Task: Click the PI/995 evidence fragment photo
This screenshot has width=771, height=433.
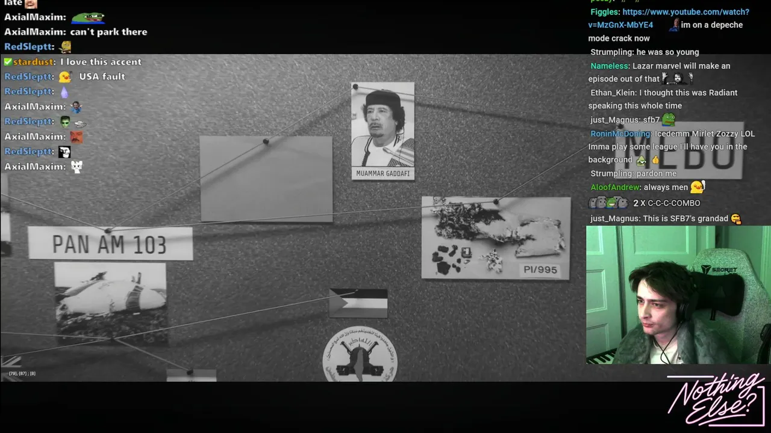Action: pos(496,238)
